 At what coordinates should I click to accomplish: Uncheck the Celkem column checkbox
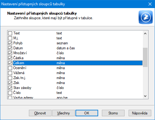coord(10,63)
